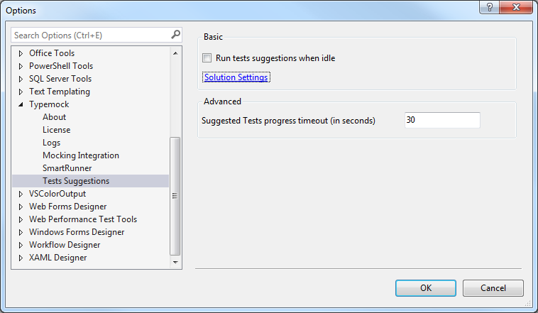Open the Solution Settings link
538x313 pixels.
[236, 77]
